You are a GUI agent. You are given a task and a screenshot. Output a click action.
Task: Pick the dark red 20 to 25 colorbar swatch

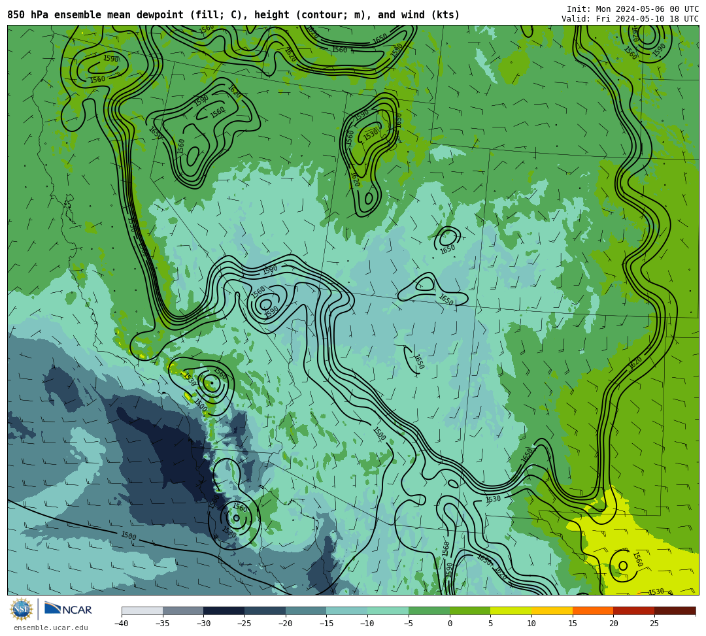(x=633, y=611)
